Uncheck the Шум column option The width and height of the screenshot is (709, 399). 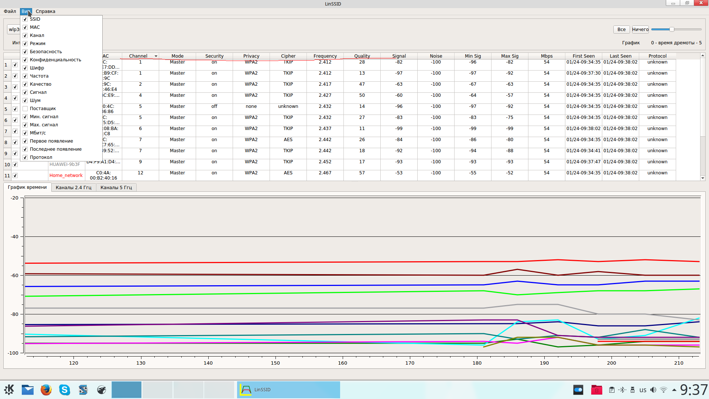[x=25, y=100]
